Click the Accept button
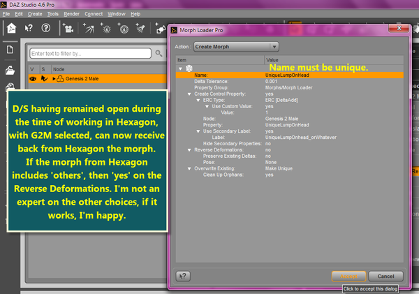 [x=348, y=276]
